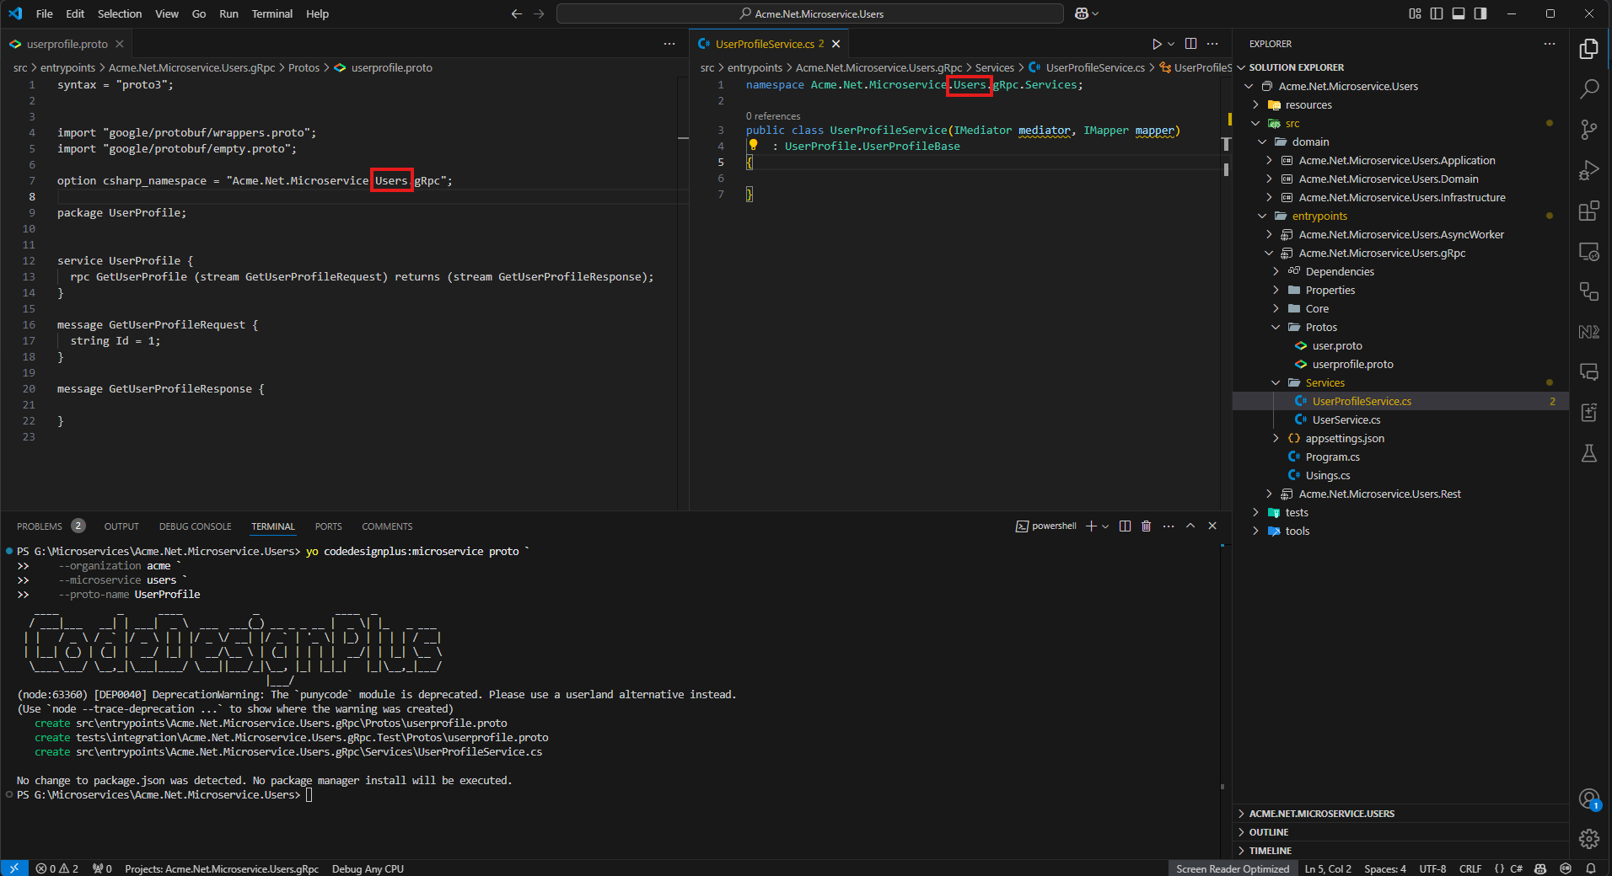
Task: Split the right editor
Action: (x=1190, y=44)
